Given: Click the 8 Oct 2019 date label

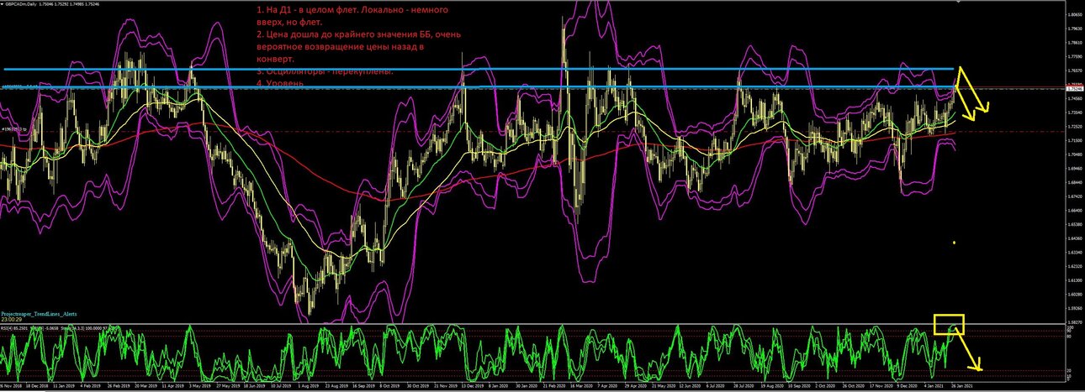Looking at the screenshot, I should [389, 386].
